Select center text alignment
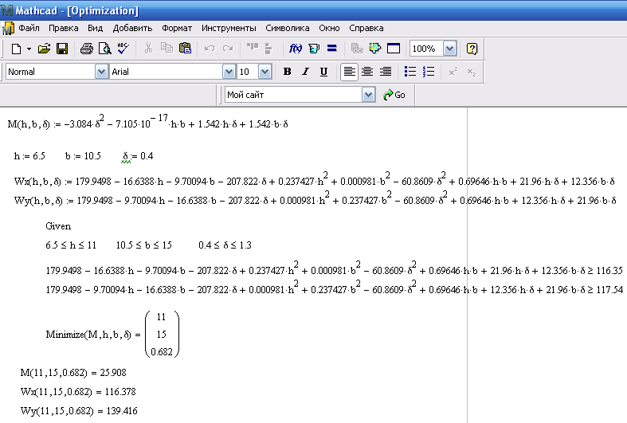 (x=367, y=72)
